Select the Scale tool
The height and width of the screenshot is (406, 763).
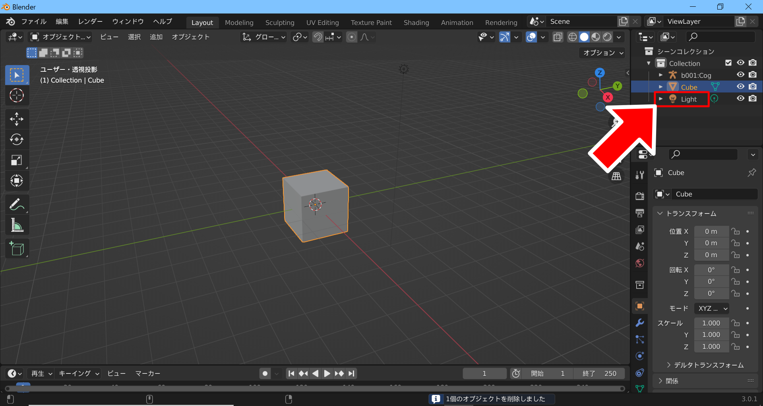point(17,160)
